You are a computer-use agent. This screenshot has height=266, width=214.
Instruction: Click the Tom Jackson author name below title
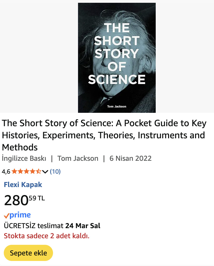pyautogui.click(x=78, y=158)
